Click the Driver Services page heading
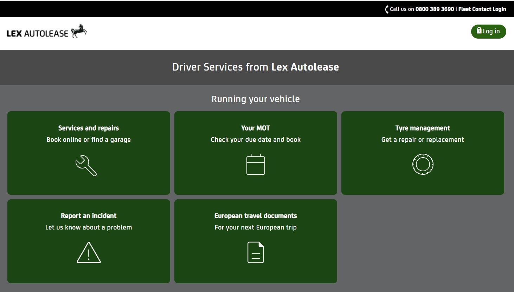 [x=256, y=67]
